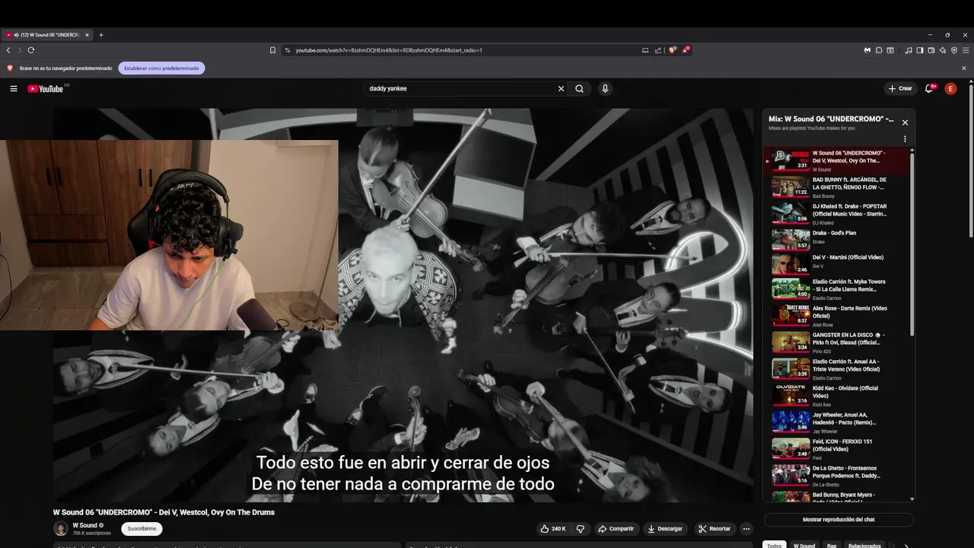Play Drake - God's Plan playlist item

(838, 239)
